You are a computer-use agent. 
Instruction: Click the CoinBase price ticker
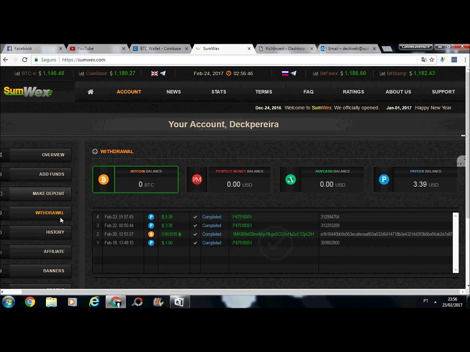107,73
